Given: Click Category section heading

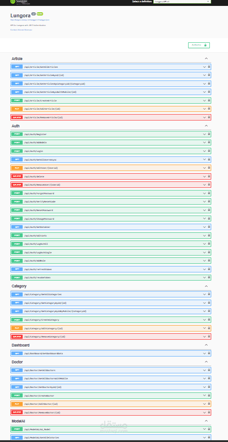Looking at the screenshot, I should (19, 286).
